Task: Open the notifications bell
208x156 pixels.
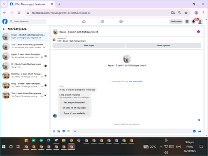Action: [193, 22]
